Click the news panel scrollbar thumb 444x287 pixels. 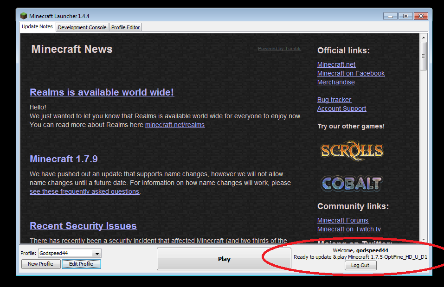tap(423, 56)
